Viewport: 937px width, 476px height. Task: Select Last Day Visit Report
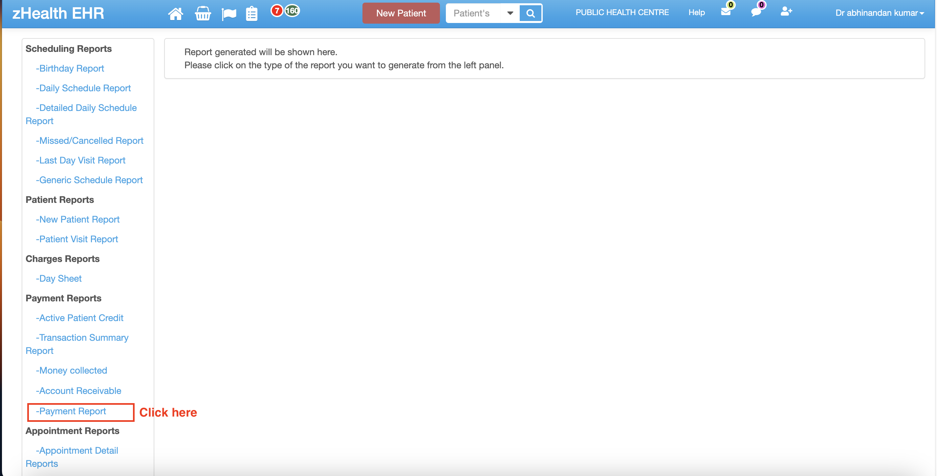[80, 161]
